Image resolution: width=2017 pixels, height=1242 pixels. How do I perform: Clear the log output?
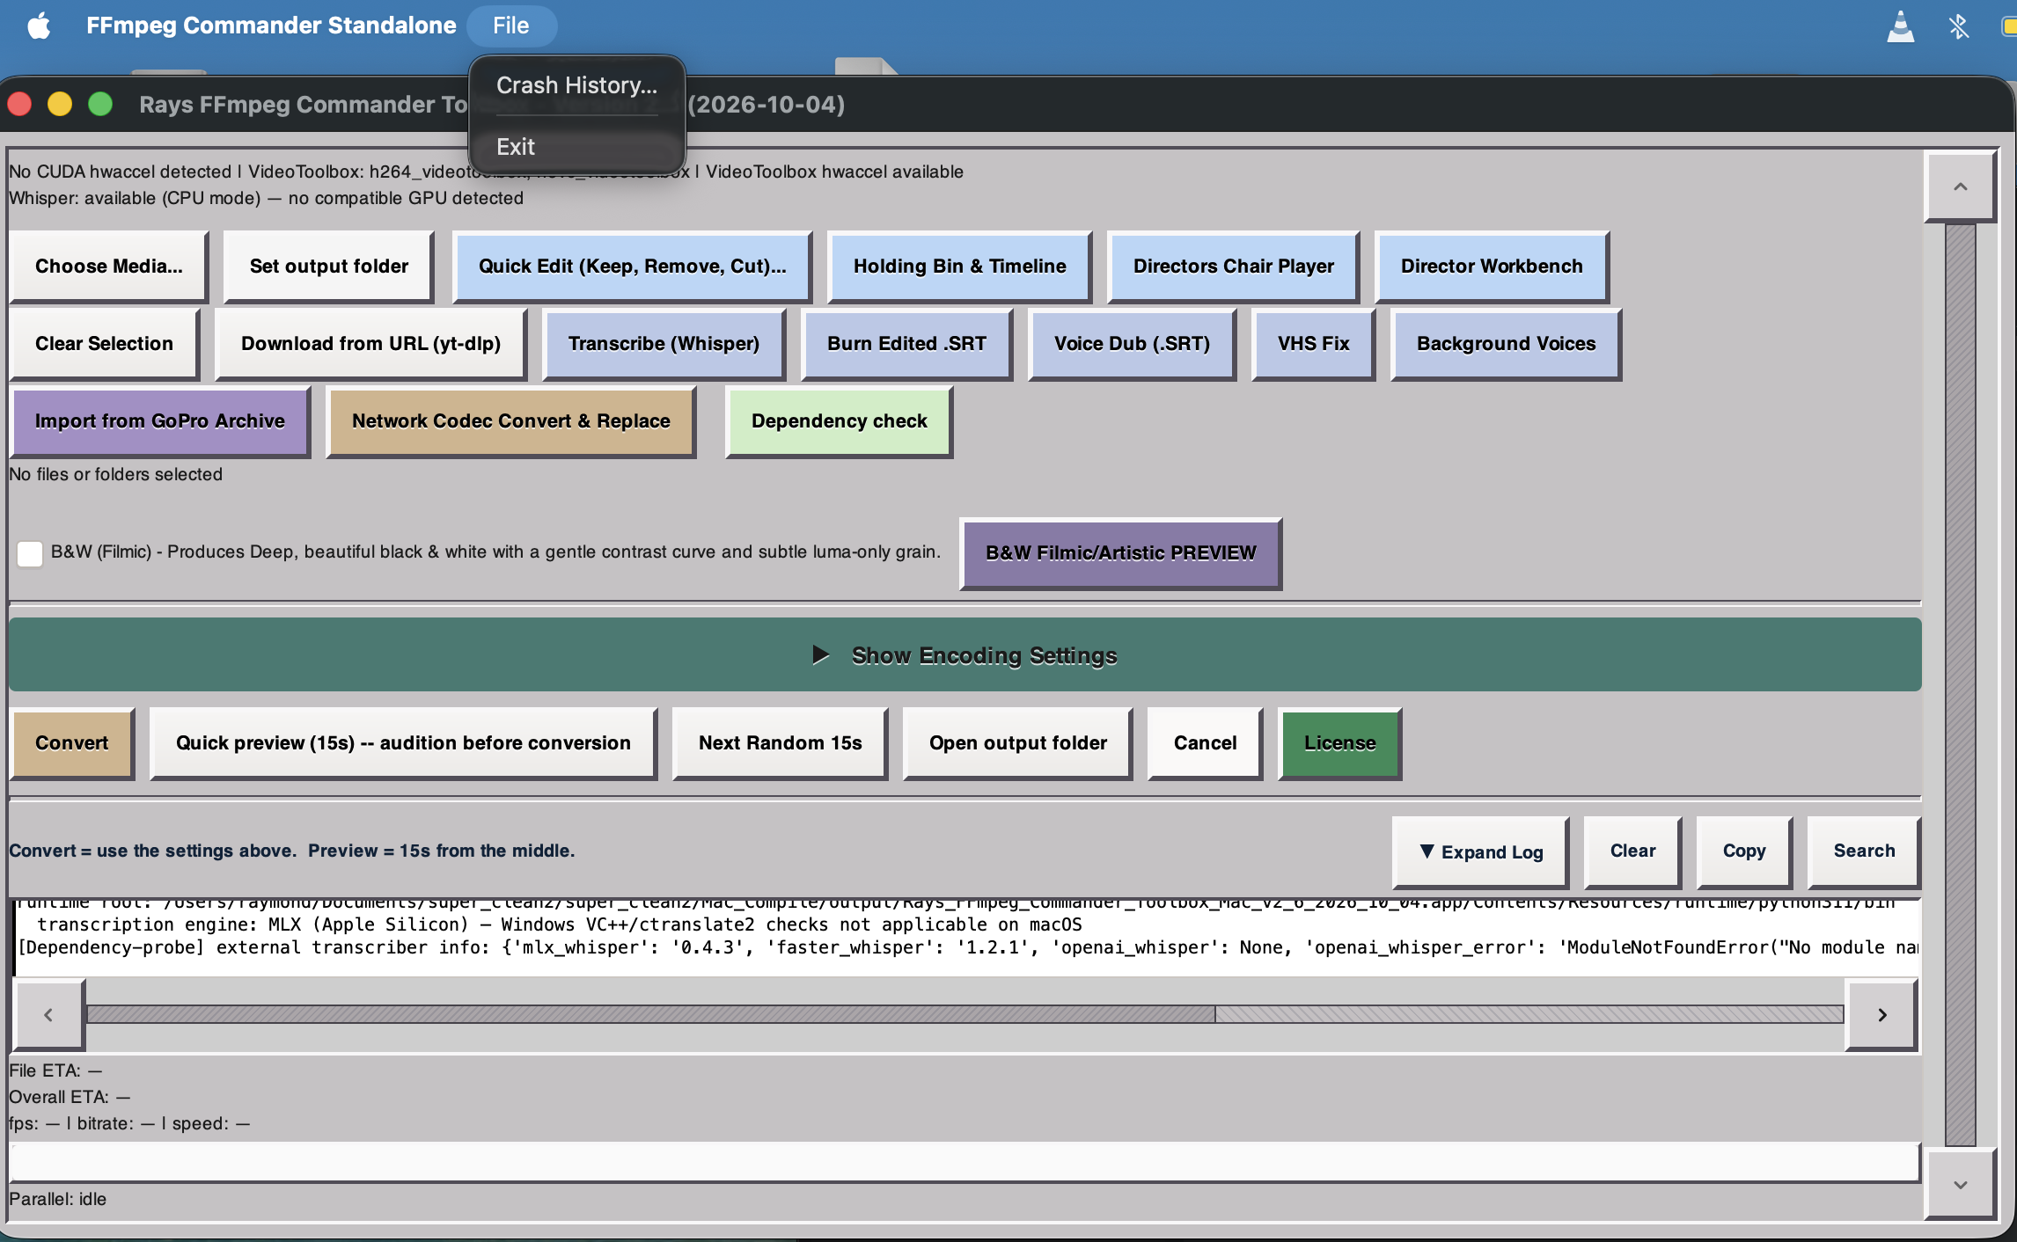click(x=1633, y=851)
